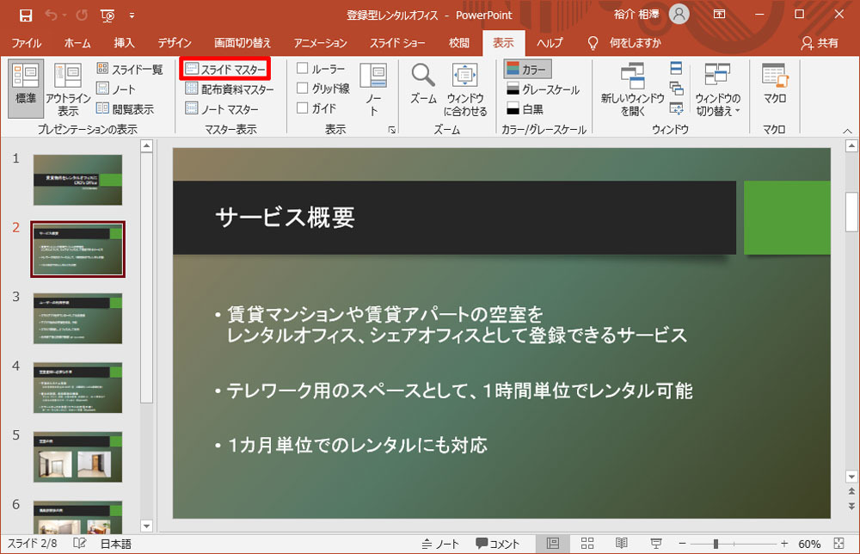
Task: Click the move split icon
Action: click(676, 108)
